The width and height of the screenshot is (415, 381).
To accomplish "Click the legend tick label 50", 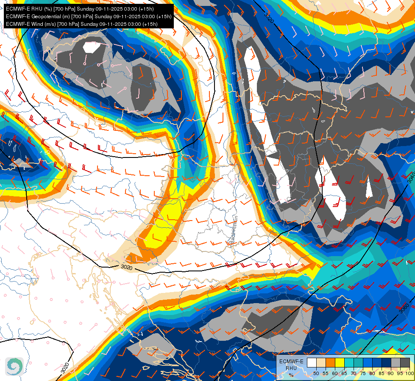I will pyautogui.click(x=316, y=373).
